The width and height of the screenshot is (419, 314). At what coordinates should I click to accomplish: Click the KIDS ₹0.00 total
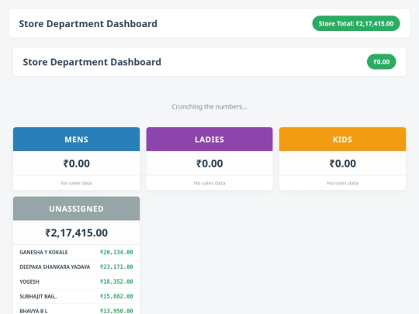[x=342, y=164]
